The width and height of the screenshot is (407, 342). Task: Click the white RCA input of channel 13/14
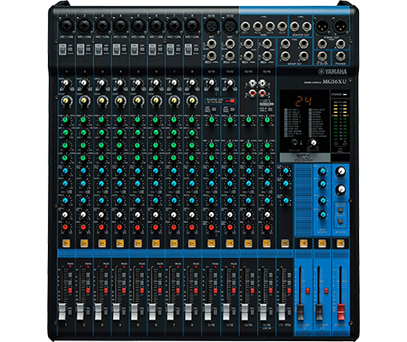click(x=253, y=84)
